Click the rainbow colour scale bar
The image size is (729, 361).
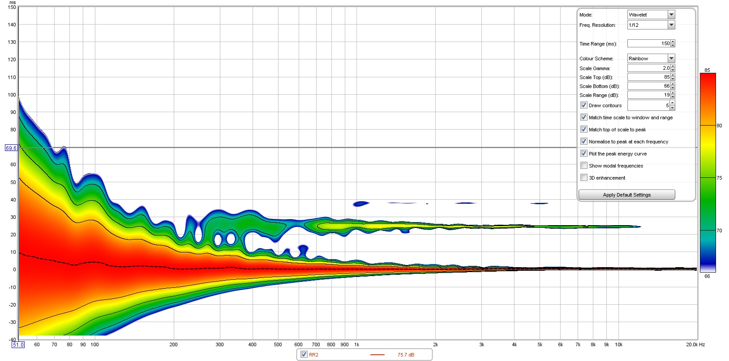[x=708, y=172]
